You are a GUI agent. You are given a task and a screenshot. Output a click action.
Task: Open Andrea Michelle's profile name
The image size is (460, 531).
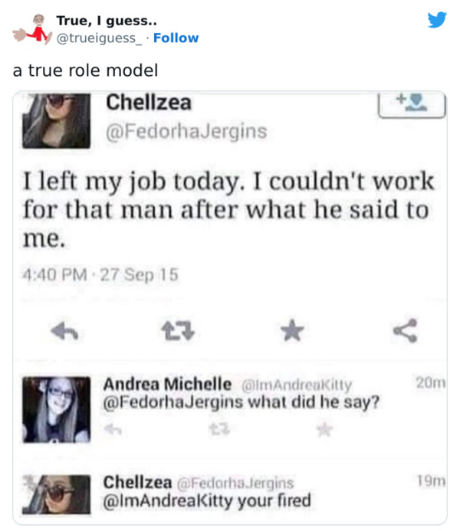[x=166, y=384]
